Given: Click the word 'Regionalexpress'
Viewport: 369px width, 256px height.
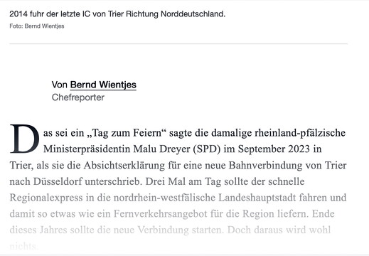Looking at the screenshot, I should (46, 198).
